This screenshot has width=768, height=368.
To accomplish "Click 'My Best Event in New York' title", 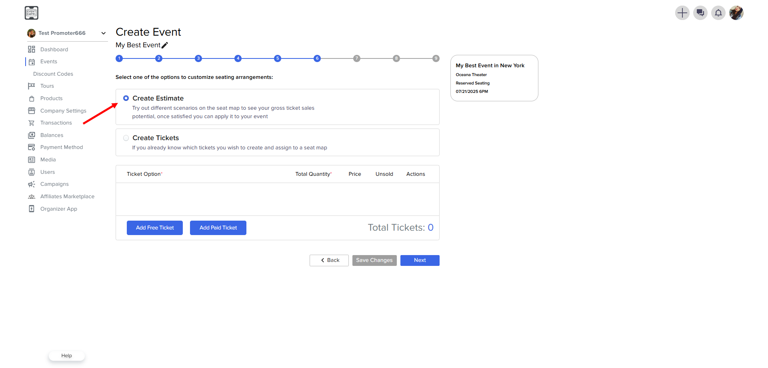I will point(490,66).
